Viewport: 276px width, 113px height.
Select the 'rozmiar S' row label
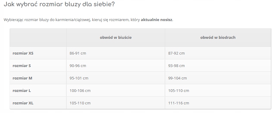click(22, 66)
